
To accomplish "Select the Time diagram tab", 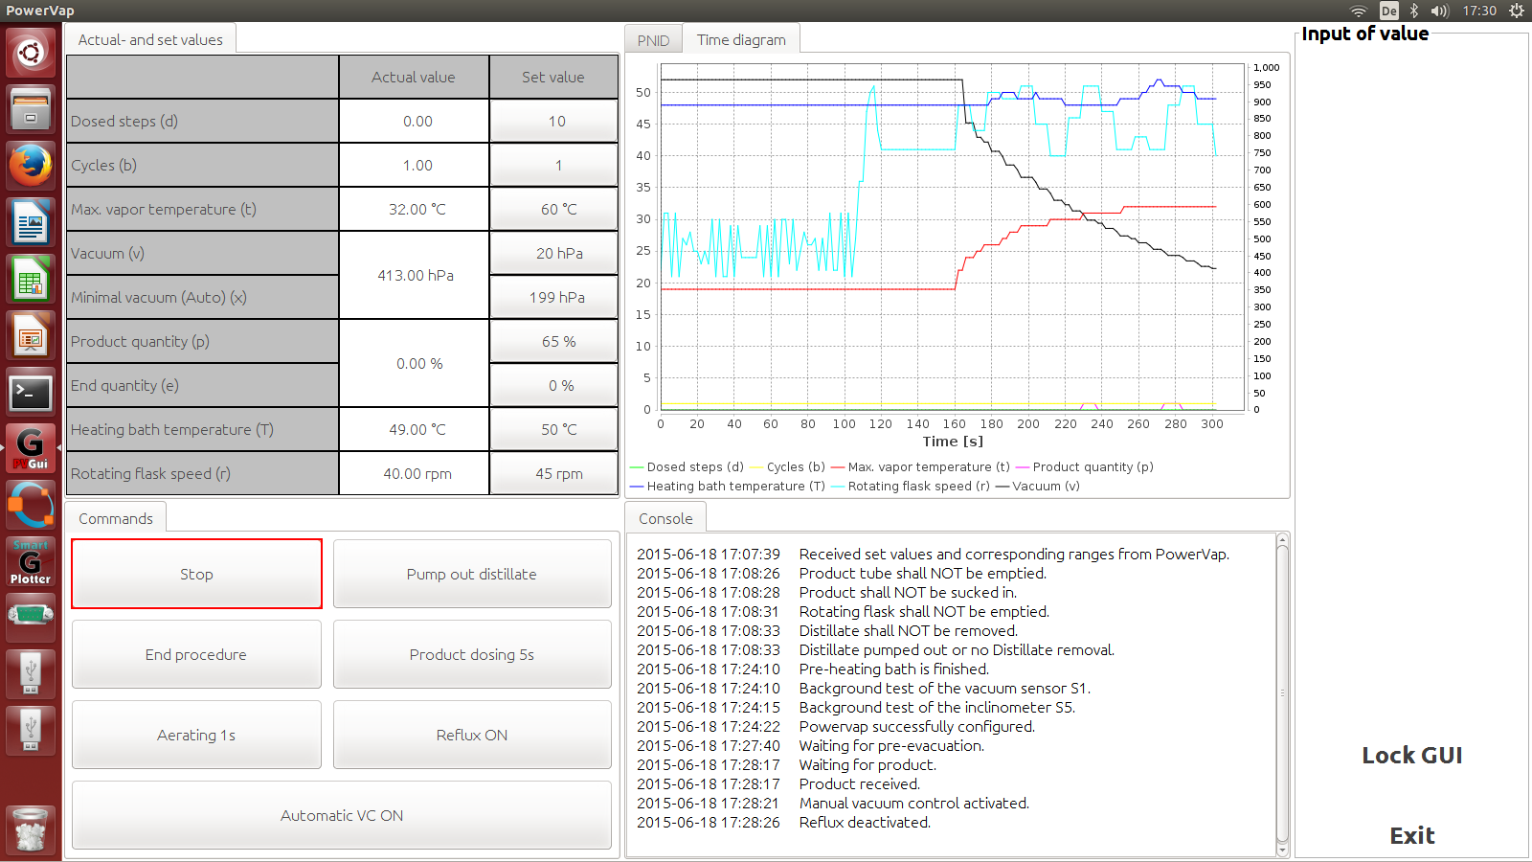I will click(x=741, y=39).
